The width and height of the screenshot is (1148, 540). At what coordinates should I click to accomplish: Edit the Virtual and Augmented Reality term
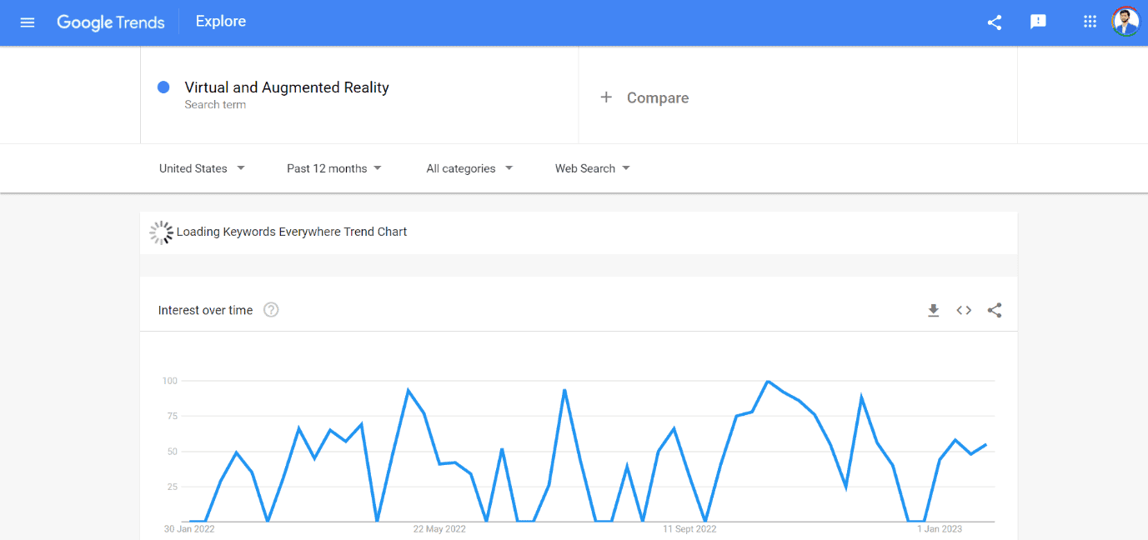click(x=287, y=87)
